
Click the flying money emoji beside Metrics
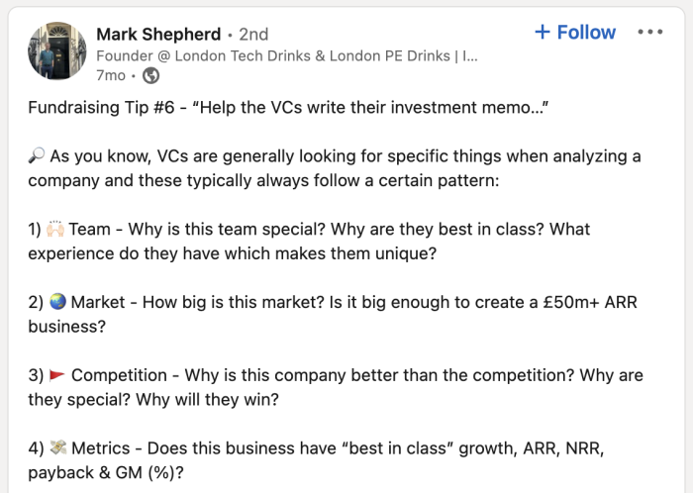pyautogui.click(x=57, y=447)
